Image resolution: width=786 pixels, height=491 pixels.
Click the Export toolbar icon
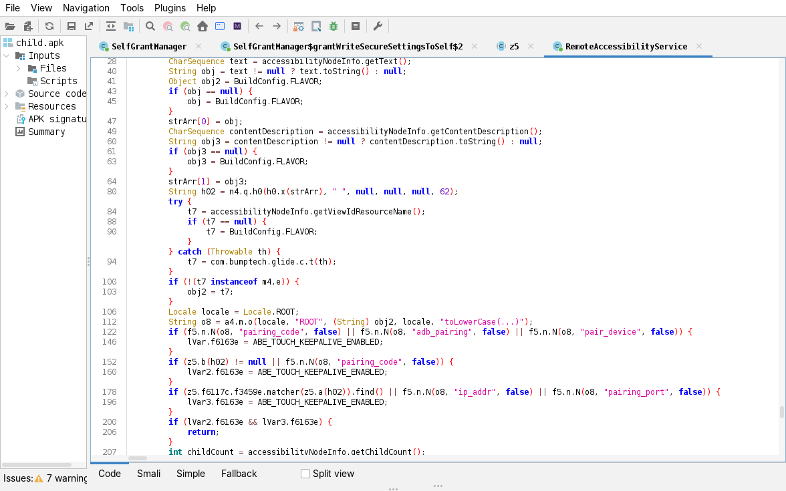[x=89, y=26]
